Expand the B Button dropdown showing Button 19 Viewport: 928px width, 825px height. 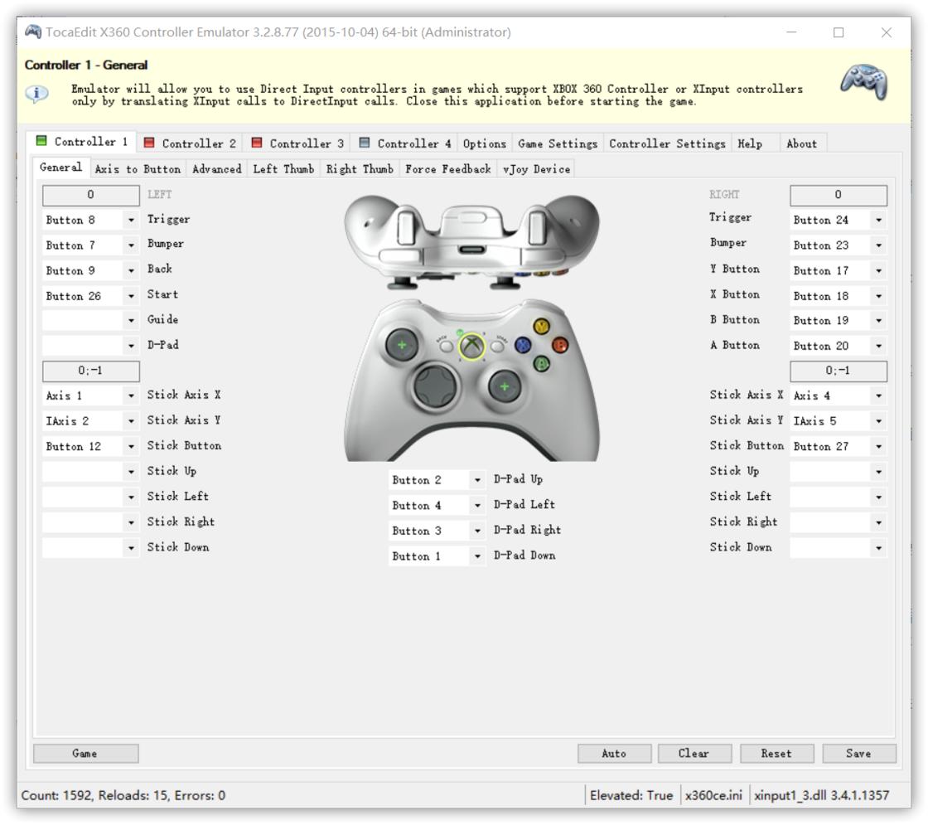[x=838, y=320]
